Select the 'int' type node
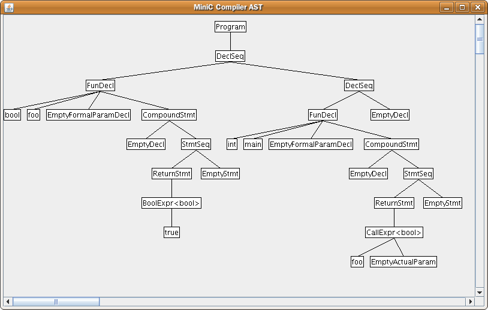Viewport: 488px width, 310px height. click(232, 145)
